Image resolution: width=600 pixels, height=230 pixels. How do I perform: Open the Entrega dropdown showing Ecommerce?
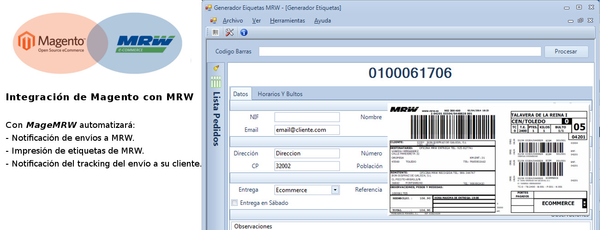coord(307,190)
